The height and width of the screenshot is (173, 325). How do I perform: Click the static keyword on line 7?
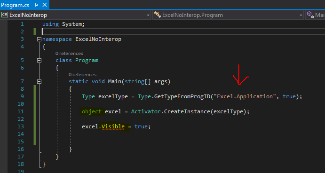[x=79, y=81]
